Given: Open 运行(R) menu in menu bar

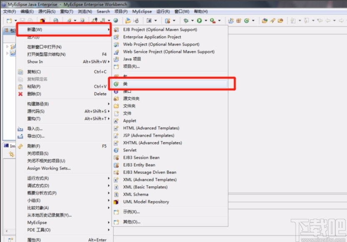Looking at the screenshot, I should (163, 12).
